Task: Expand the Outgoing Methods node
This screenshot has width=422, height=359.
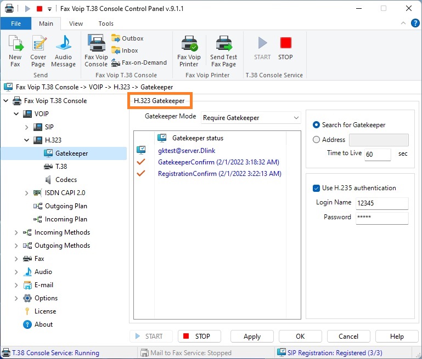Action: point(16,246)
